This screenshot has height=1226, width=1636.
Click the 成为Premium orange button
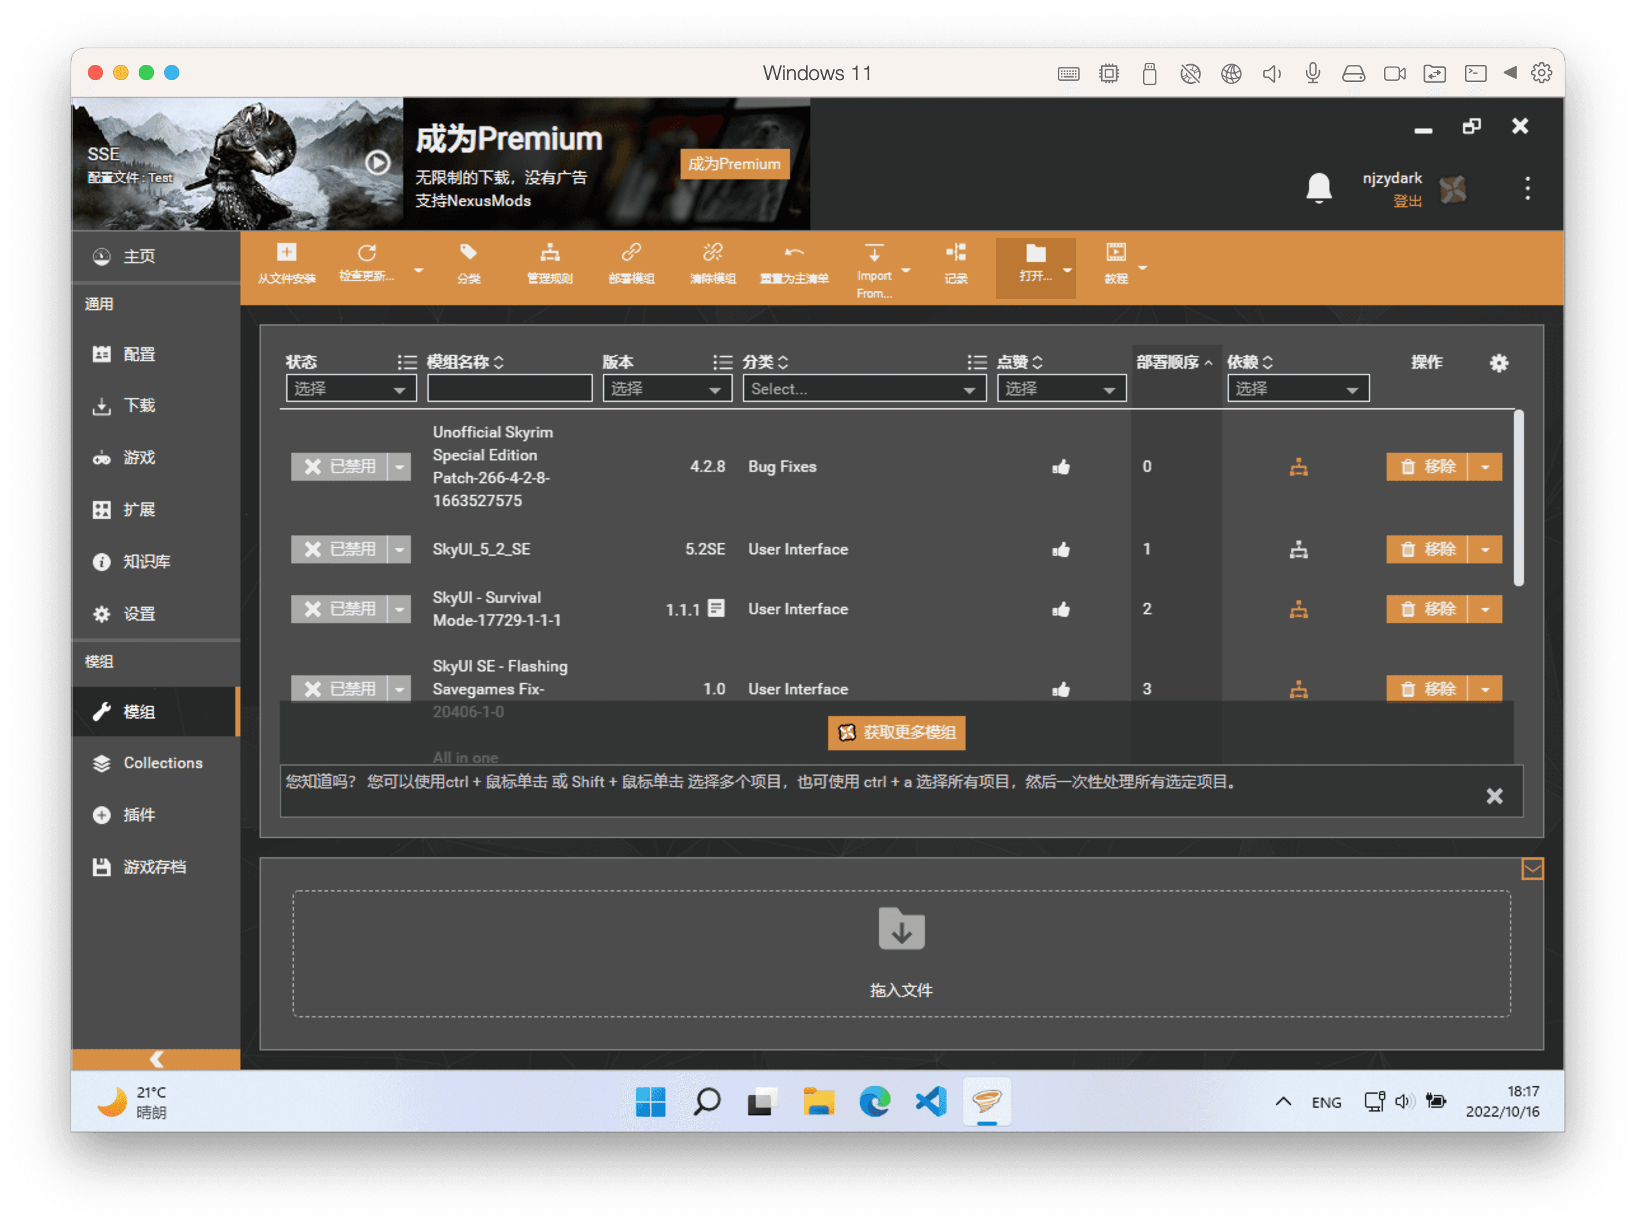point(735,164)
